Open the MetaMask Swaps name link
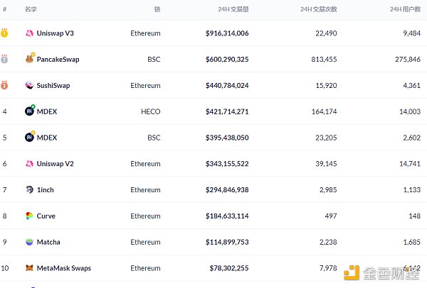This screenshot has width=427, height=288. (63, 268)
